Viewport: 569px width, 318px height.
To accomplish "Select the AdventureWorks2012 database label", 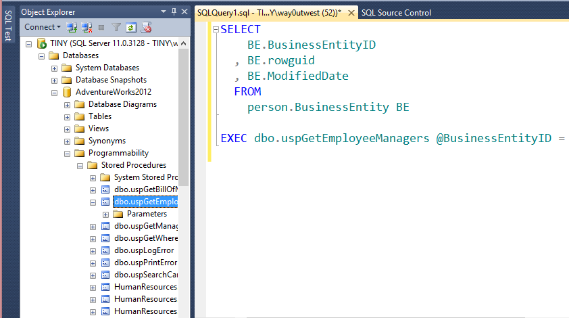I will 114,92.
